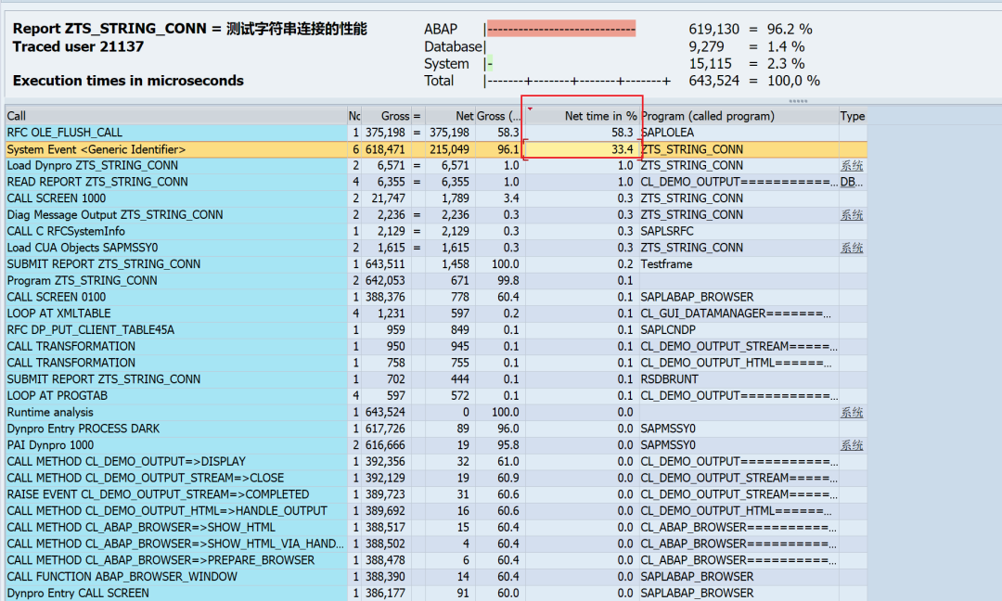Select the Runtime analysis row

(175, 413)
